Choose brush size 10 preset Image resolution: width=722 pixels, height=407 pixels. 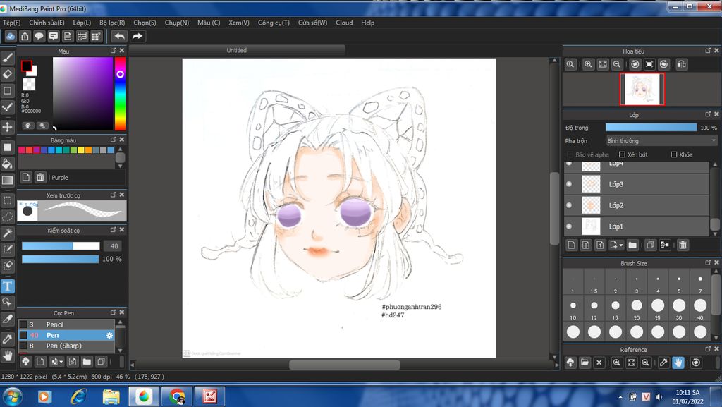573,308
